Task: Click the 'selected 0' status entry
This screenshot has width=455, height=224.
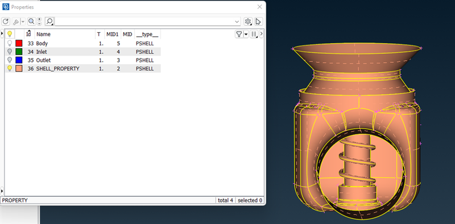Action: tap(250, 200)
